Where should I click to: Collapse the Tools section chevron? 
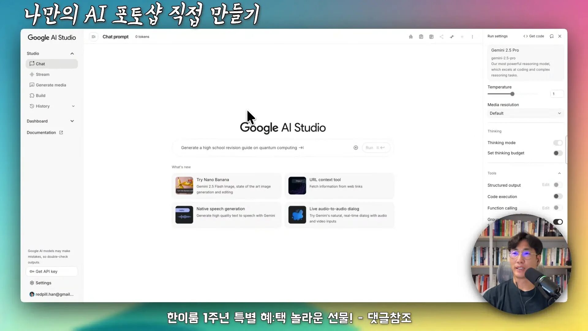pyautogui.click(x=559, y=173)
